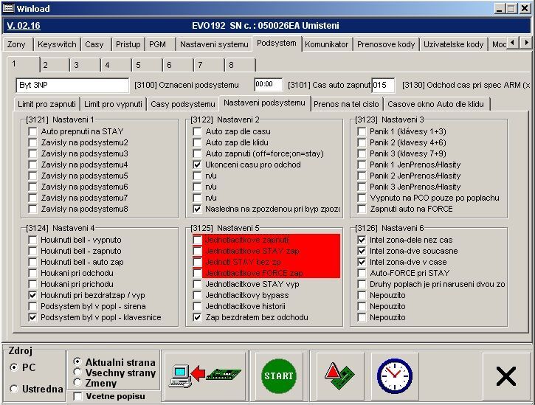Select the Zmeny radio option
The image size is (535, 405).
(77, 384)
